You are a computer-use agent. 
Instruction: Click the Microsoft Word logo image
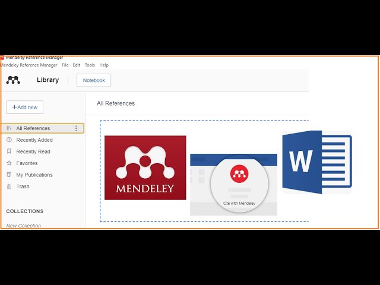pos(317,162)
